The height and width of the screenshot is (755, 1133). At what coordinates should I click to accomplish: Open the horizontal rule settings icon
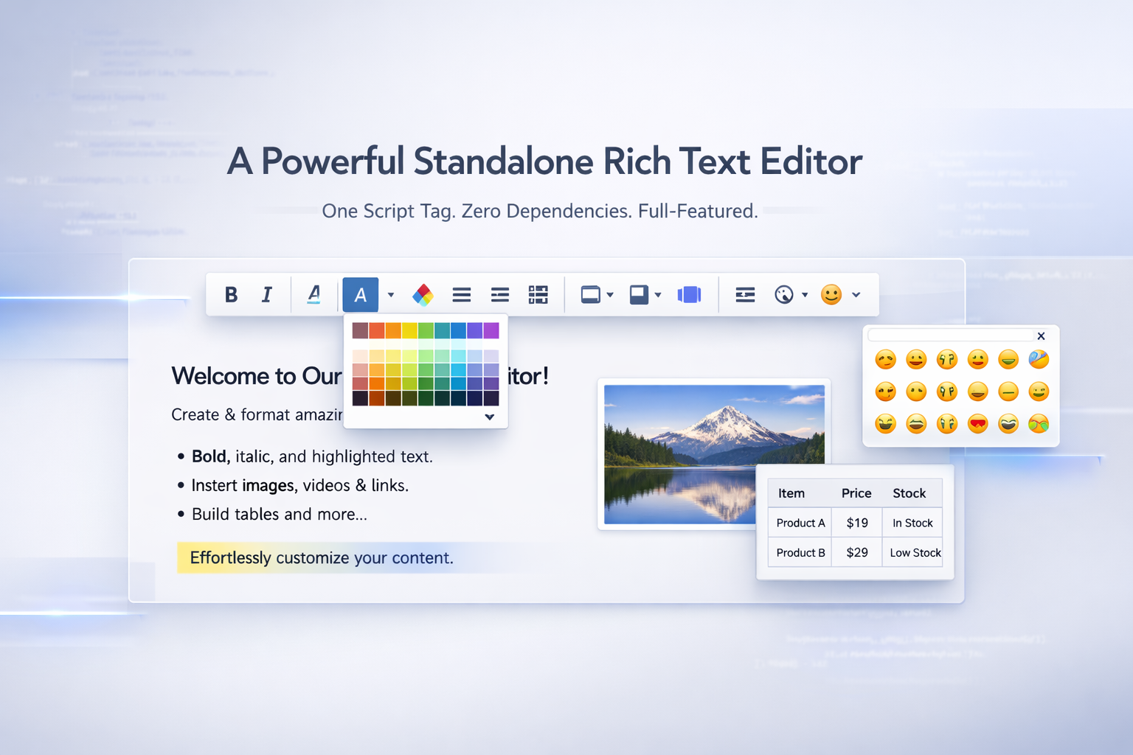point(744,294)
